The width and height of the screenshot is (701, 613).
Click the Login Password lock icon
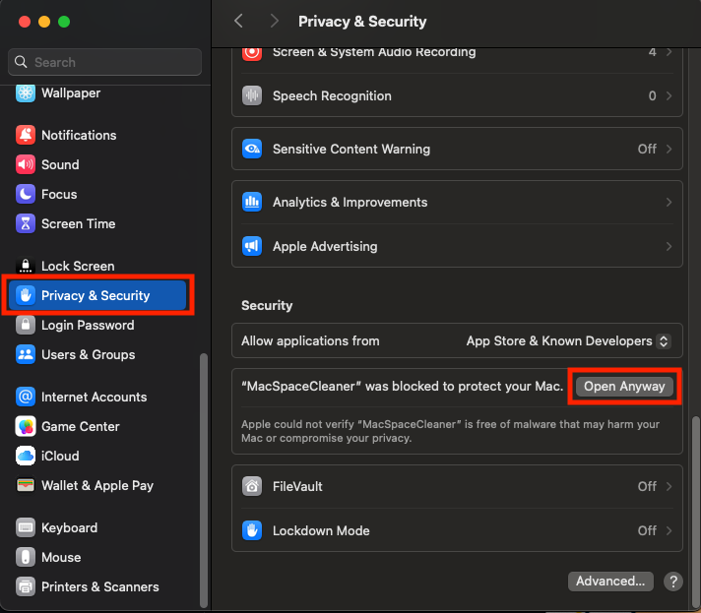[26, 325]
